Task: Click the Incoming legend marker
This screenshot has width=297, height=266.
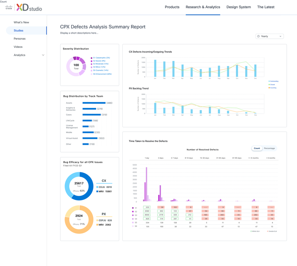Action: (x=269, y=88)
